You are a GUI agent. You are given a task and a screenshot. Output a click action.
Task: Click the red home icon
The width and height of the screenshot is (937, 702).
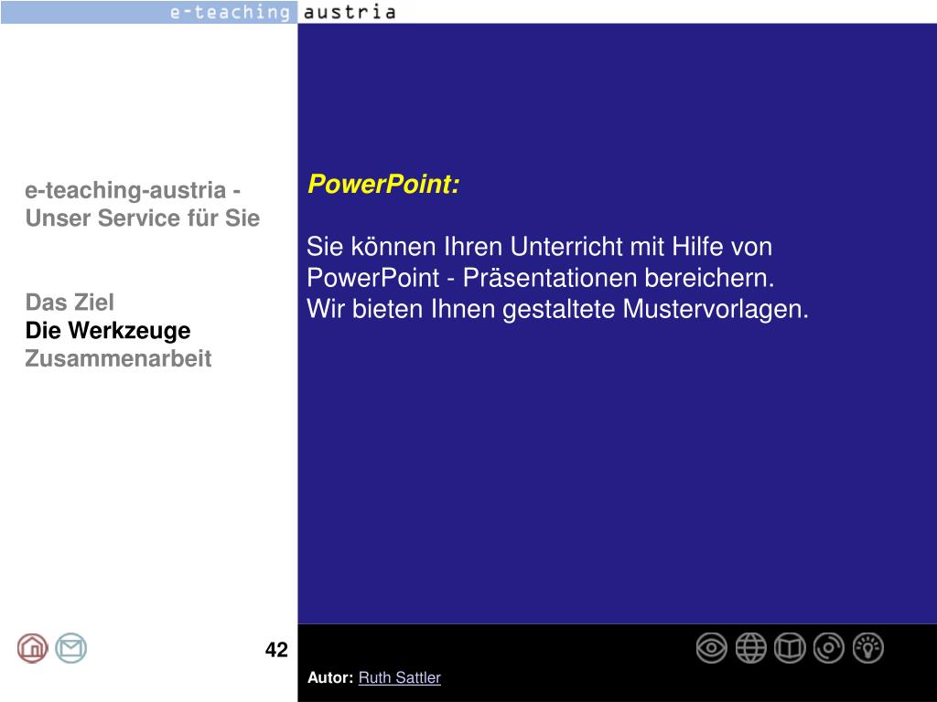click(x=32, y=648)
